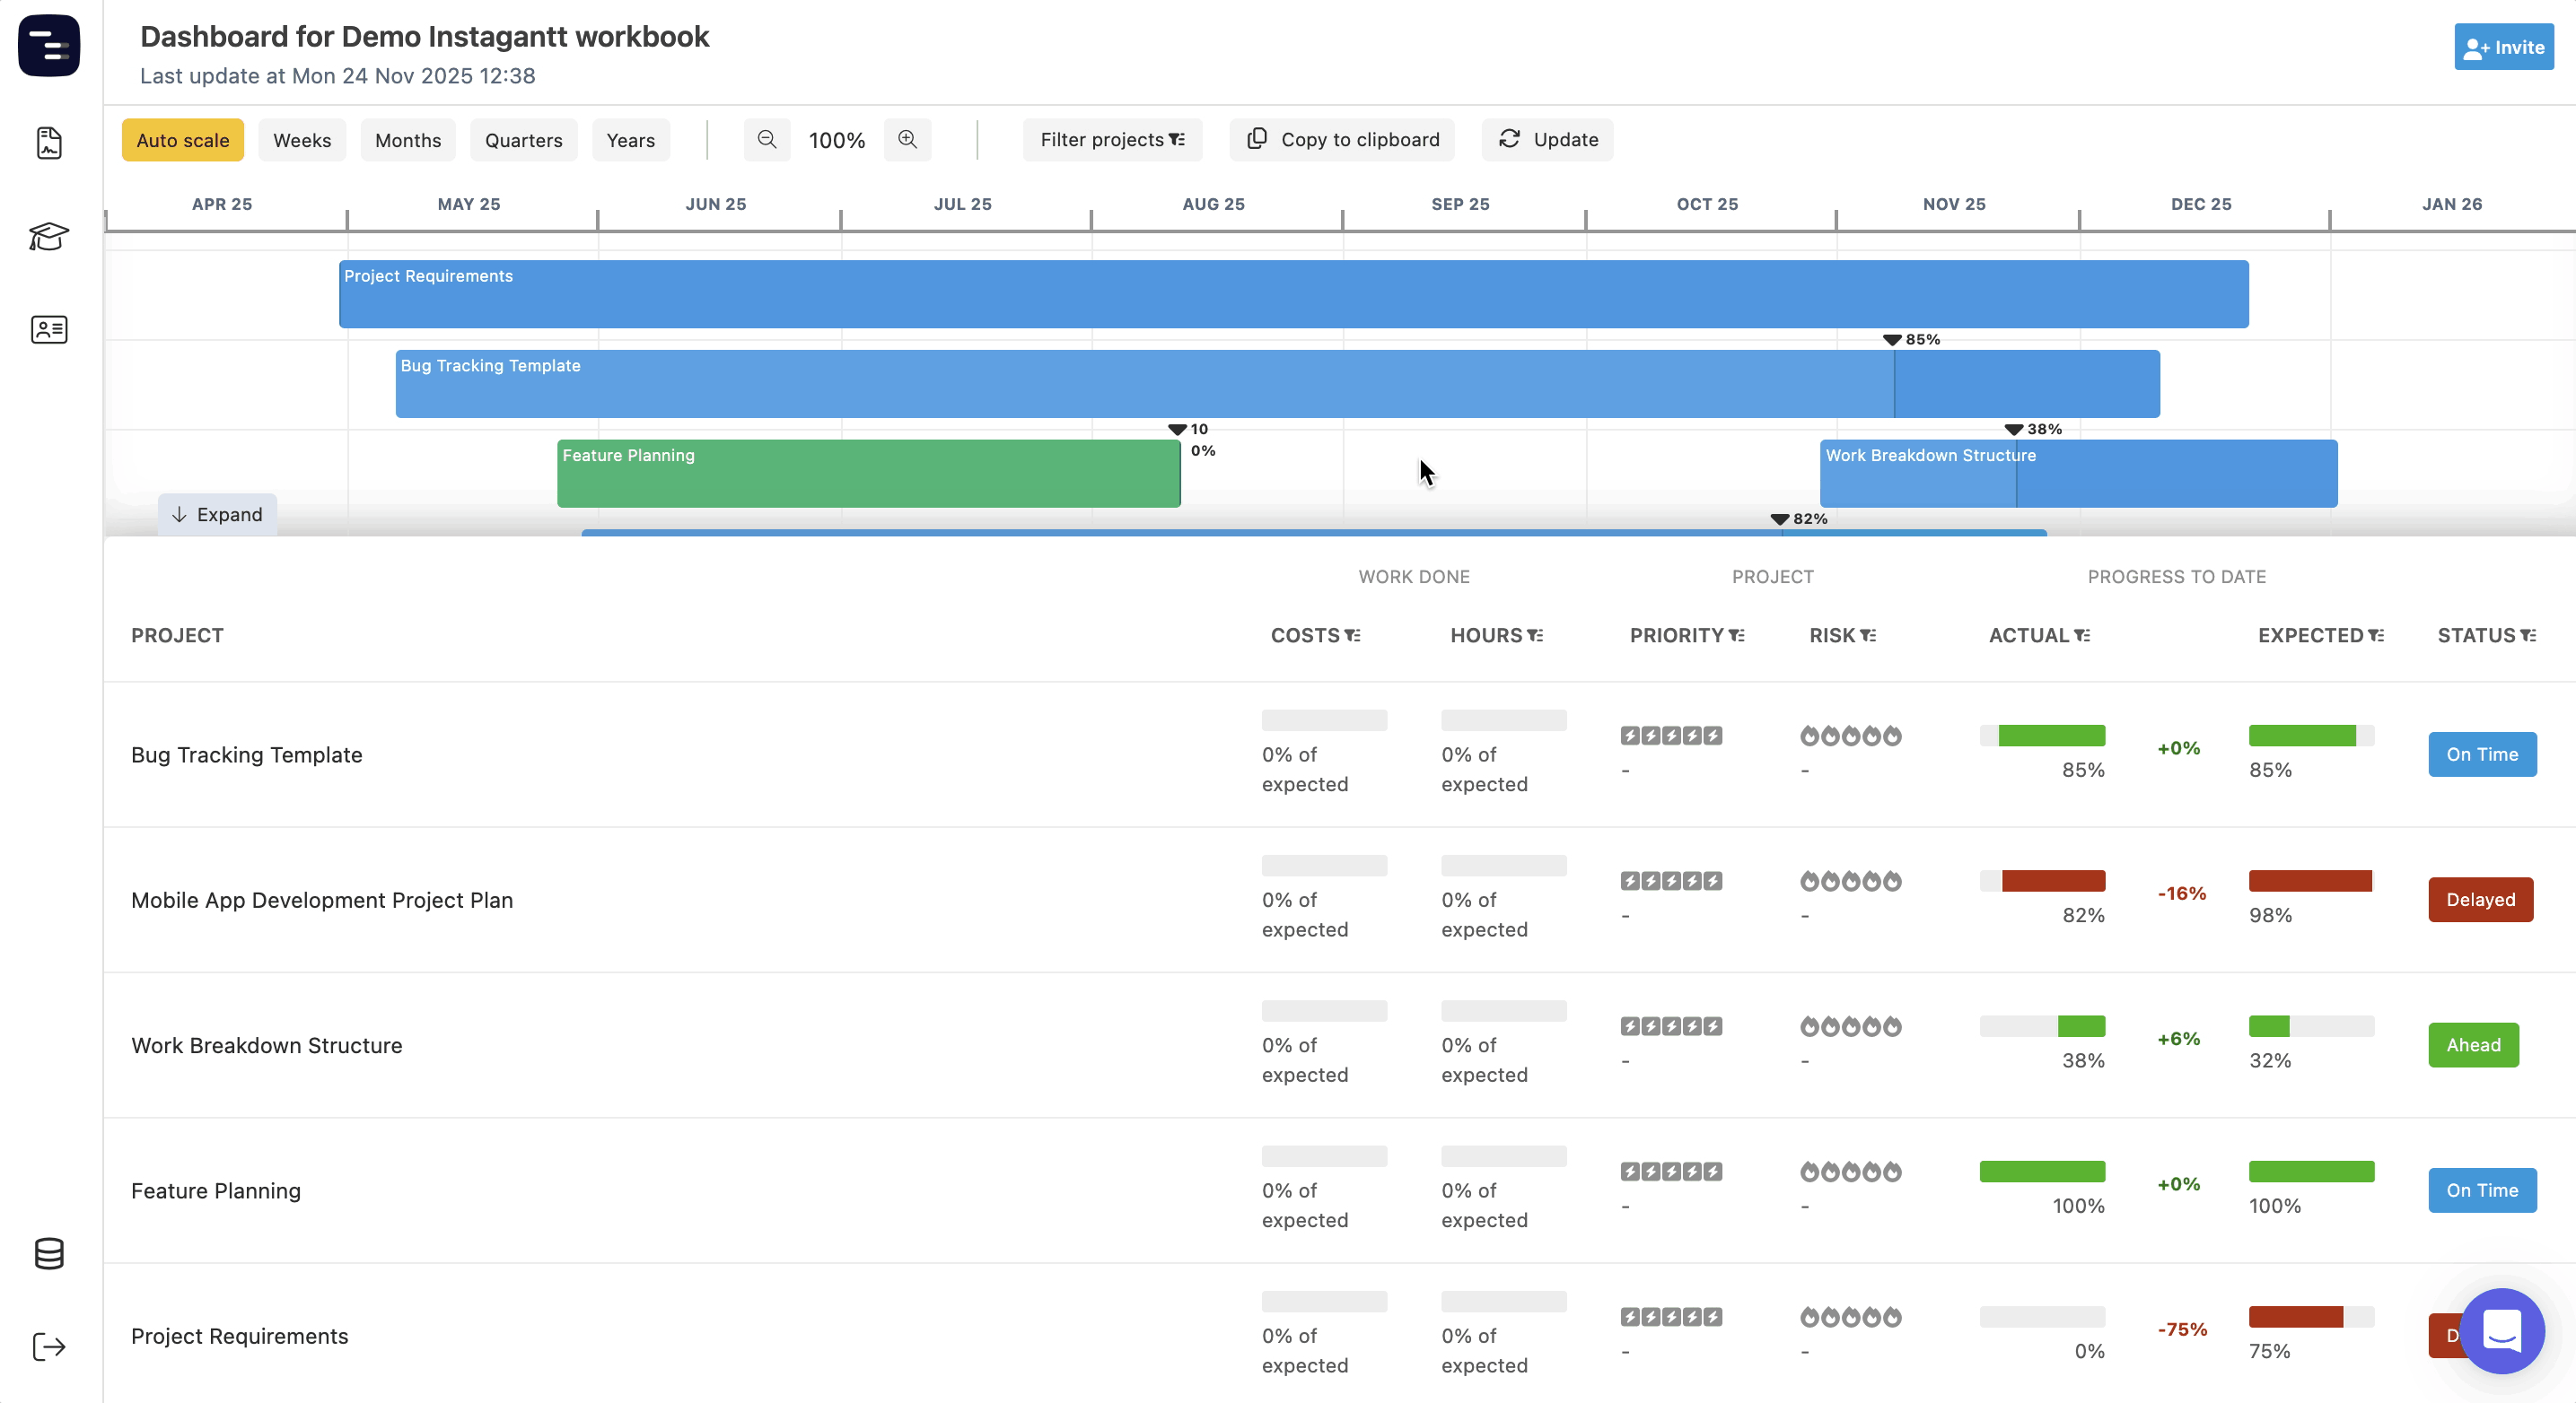The width and height of the screenshot is (2576, 1403).
Task: Switch timeline to Months view
Action: (x=407, y=140)
